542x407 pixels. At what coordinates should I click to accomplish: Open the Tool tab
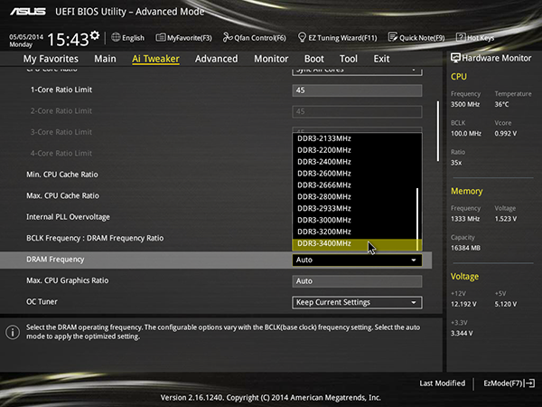(349, 59)
